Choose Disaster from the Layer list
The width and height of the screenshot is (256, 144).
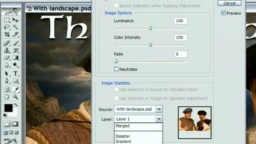138,136
